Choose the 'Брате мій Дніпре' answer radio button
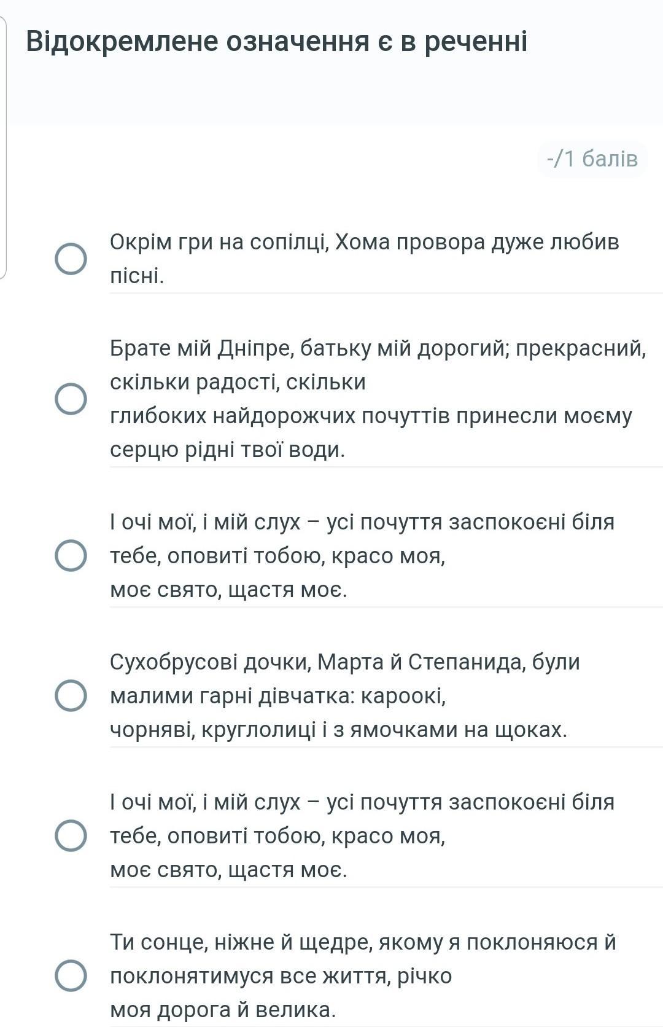The height and width of the screenshot is (1027, 663). point(71,399)
